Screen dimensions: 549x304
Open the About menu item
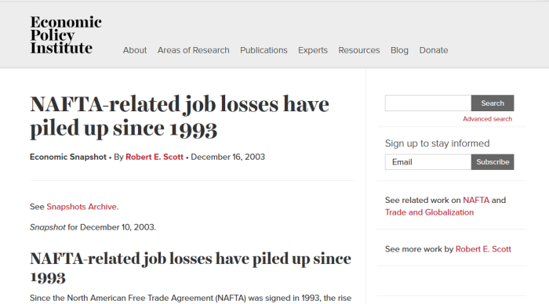pos(135,50)
